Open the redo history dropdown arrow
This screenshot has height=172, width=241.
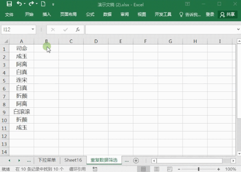[x=37, y=4]
